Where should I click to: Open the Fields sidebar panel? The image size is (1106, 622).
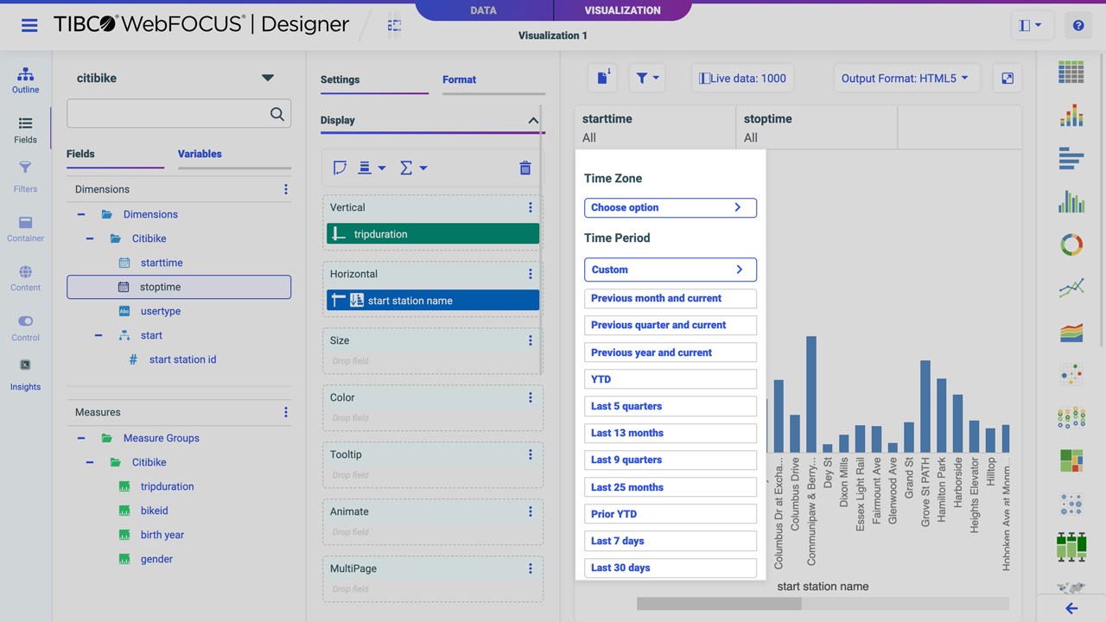[25, 130]
